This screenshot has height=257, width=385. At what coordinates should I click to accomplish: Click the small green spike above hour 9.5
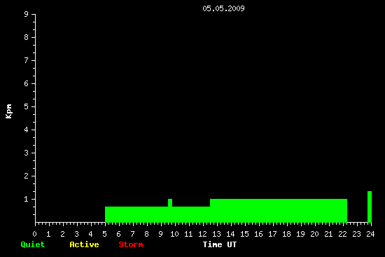pos(170,202)
